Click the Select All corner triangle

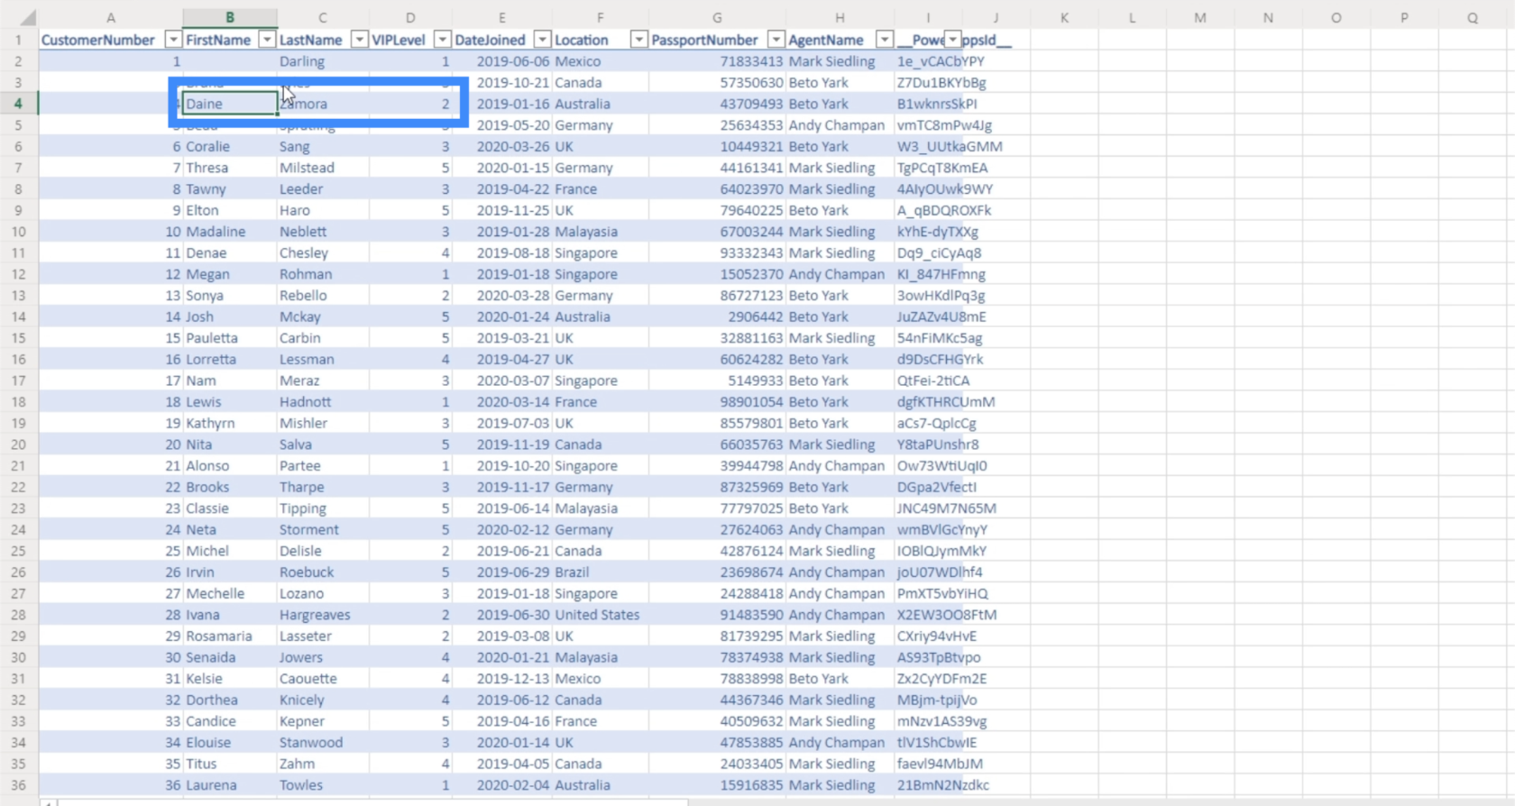point(28,17)
